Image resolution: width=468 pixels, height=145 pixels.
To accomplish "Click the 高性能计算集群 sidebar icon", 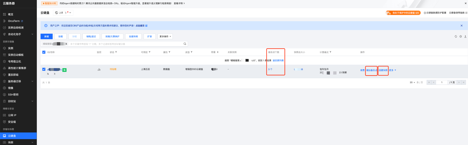I will [4, 68].
